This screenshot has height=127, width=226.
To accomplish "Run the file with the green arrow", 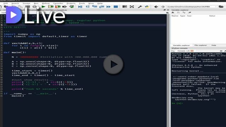I will tap(43, 7).
